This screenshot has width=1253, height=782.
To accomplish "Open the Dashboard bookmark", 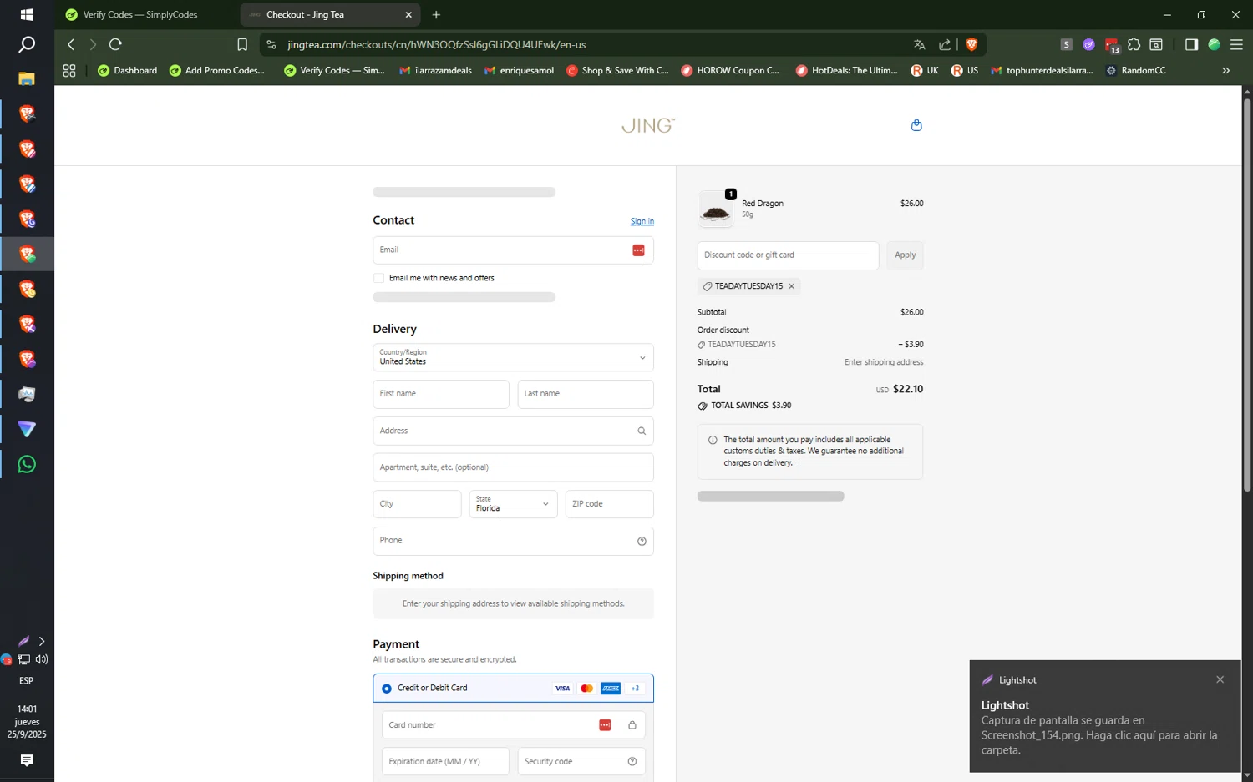I will (x=127, y=71).
